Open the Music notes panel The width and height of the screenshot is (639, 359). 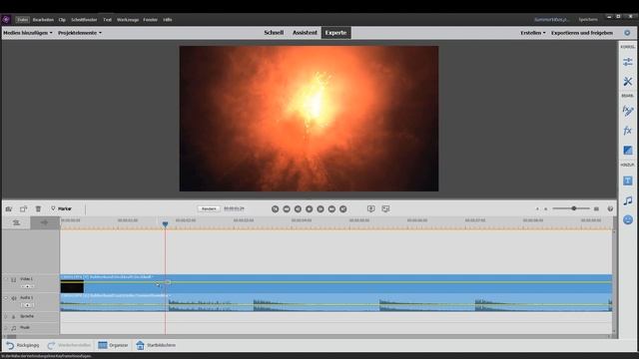coord(628,200)
